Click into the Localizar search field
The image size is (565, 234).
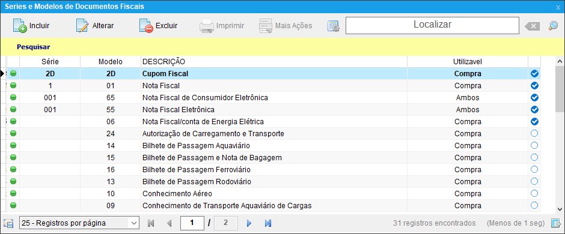[x=432, y=26]
